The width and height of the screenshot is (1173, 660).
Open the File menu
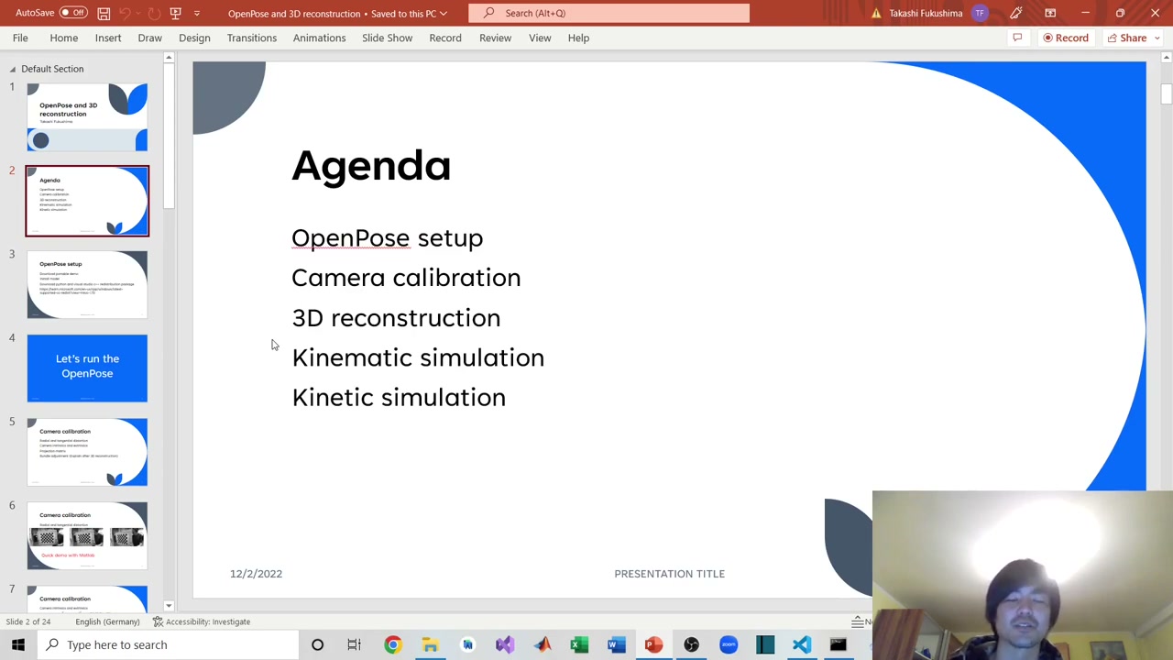click(20, 38)
